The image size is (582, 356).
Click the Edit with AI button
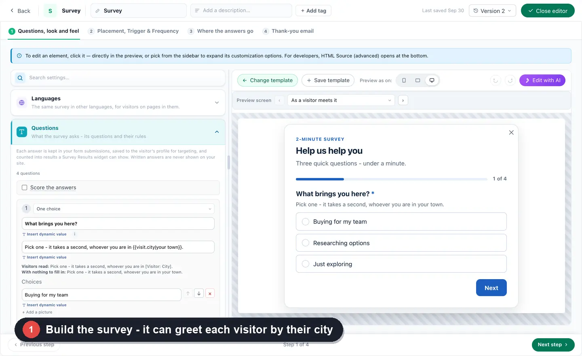tap(542, 81)
